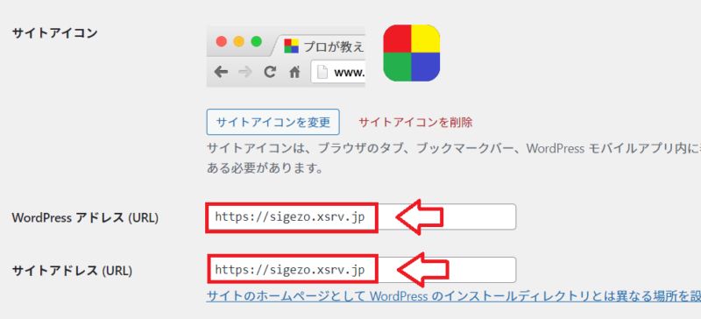Image resolution: width=701 pixels, height=319 pixels.
Task: Open the link about WordPress install directory
Action: (x=453, y=296)
